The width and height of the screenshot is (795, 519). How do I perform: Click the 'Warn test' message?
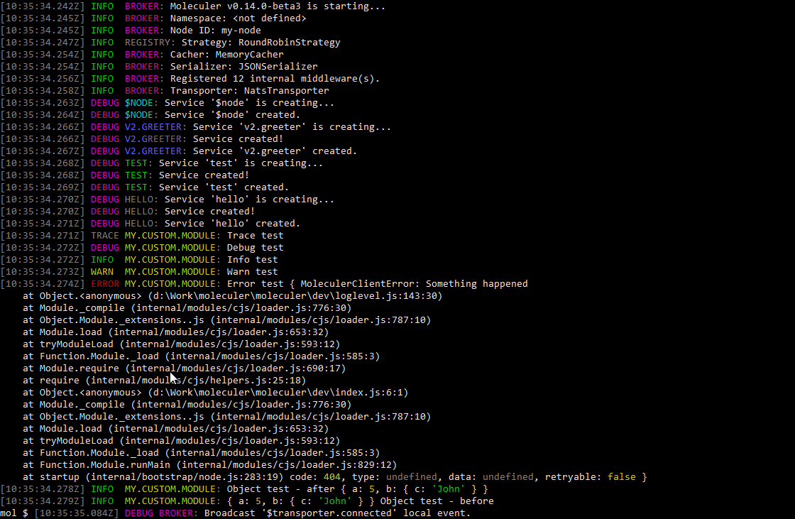point(252,272)
